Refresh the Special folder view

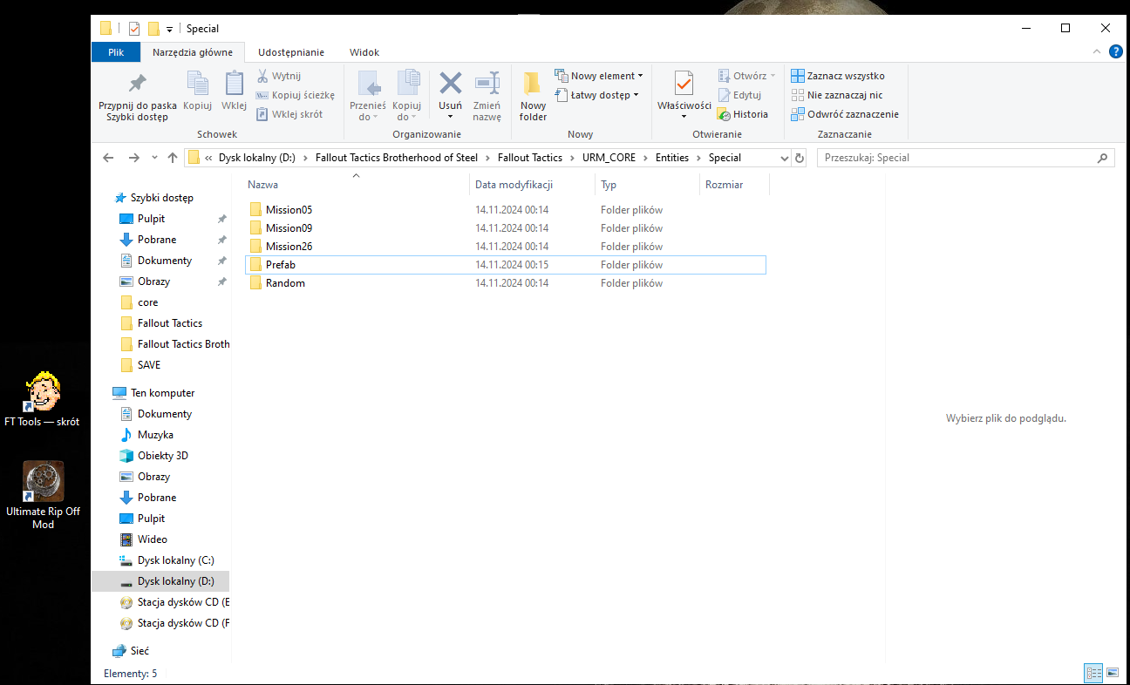[800, 158]
